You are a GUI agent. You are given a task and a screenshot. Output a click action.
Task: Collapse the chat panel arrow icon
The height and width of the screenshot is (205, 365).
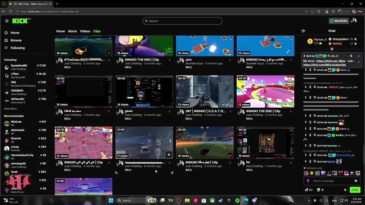303,31
